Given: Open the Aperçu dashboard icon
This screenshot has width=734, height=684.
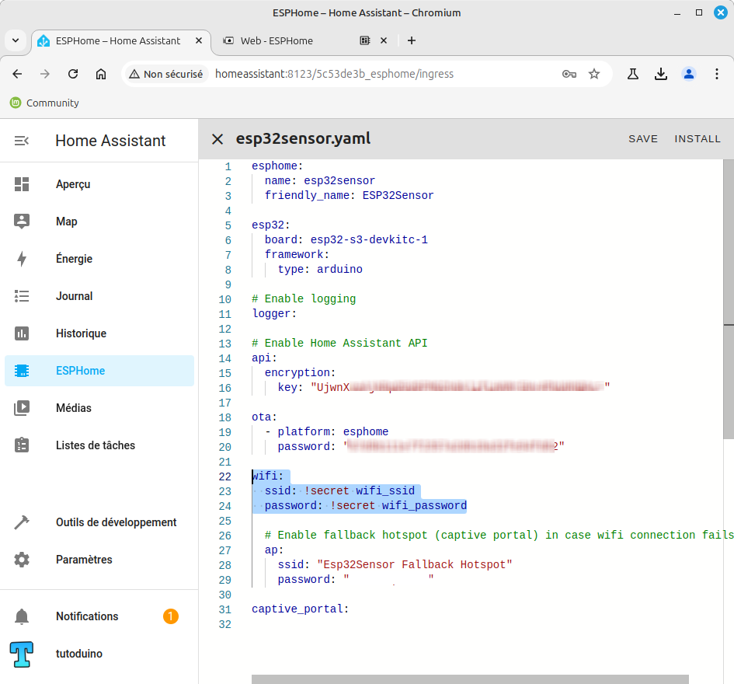Looking at the screenshot, I should point(22,184).
